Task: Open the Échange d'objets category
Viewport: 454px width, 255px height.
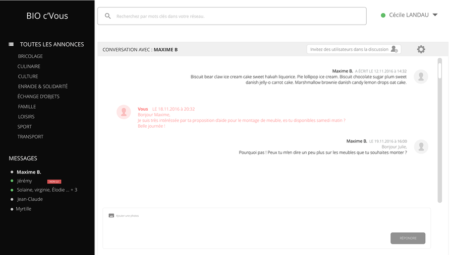Action: [x=38, y=97]
